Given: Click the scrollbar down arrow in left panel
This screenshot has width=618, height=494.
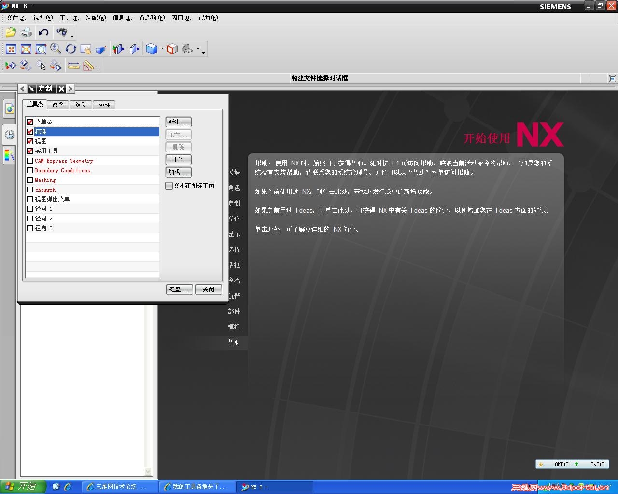Looking at the screenshot, I should click(x=148, y=471).
